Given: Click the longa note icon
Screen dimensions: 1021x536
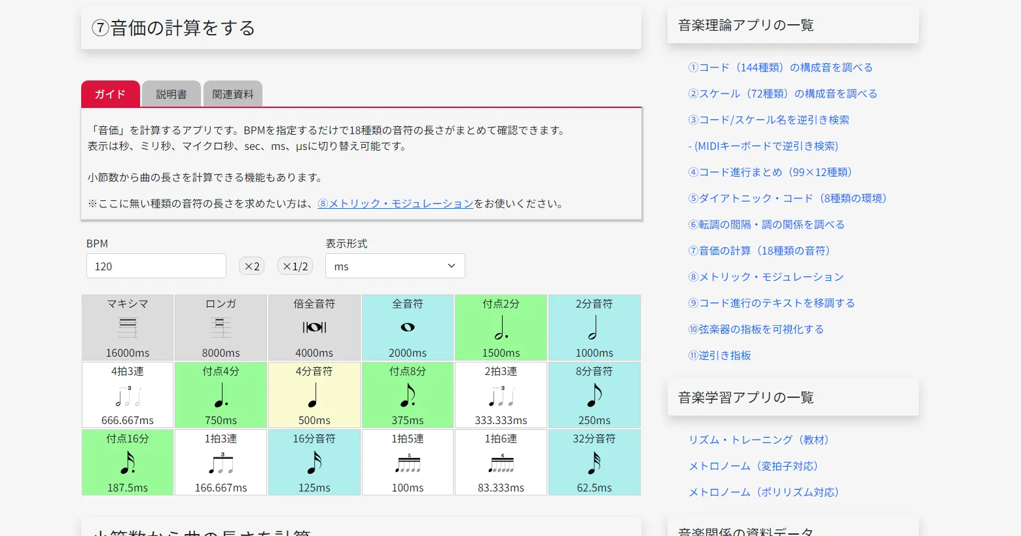Looking at the screenshot, I should [221, 327].
